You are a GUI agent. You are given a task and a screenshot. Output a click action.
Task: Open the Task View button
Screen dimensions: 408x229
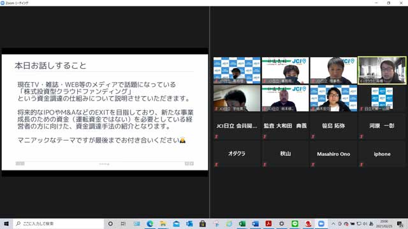[x=123, y=223]
